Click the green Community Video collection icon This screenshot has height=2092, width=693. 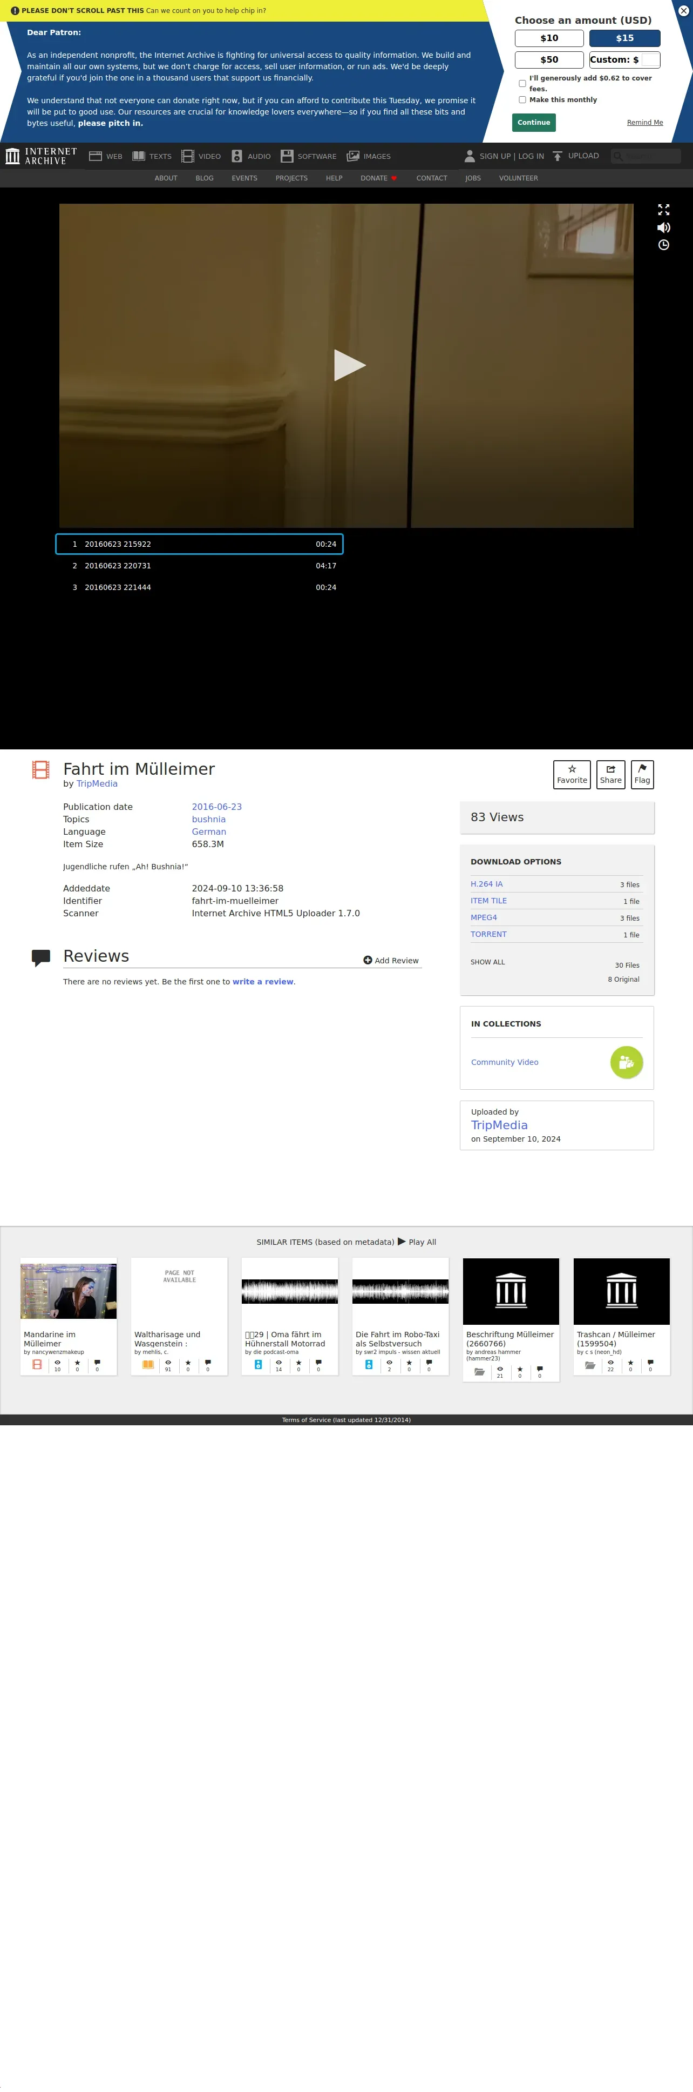click(627, 1062)
